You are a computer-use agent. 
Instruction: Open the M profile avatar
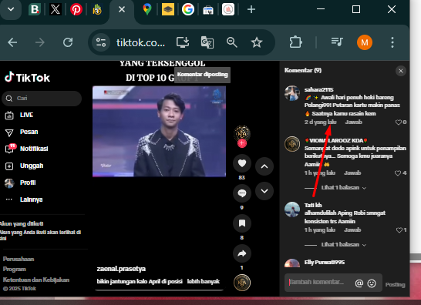[x=365, y=42]
